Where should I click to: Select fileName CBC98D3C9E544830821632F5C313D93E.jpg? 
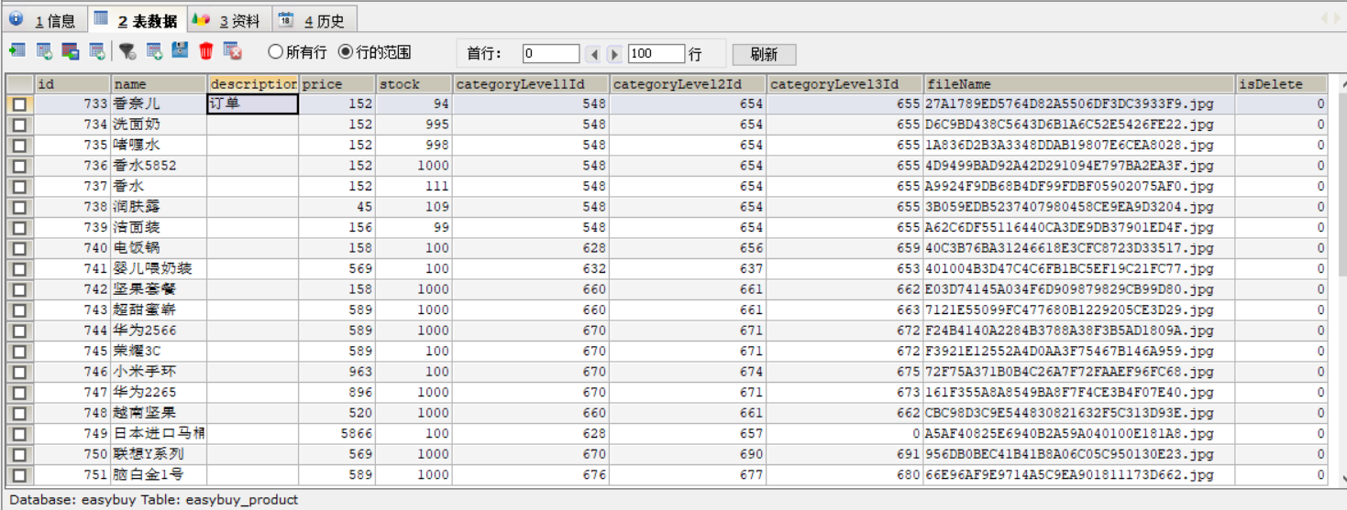point(1079,413)
